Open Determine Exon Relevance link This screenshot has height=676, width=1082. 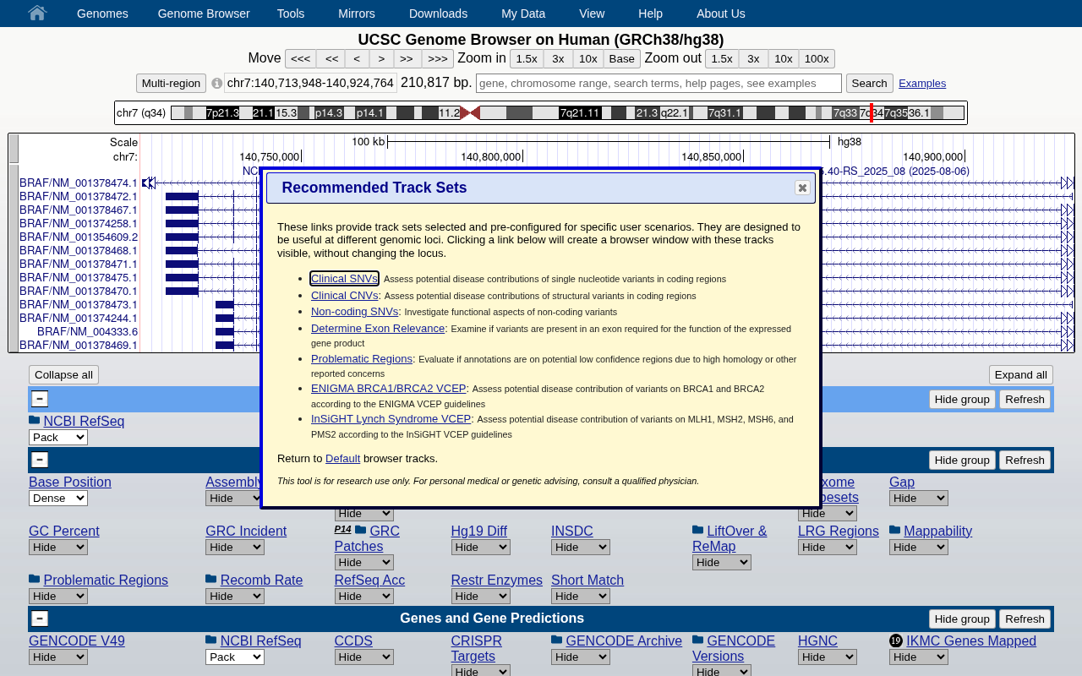378,328
